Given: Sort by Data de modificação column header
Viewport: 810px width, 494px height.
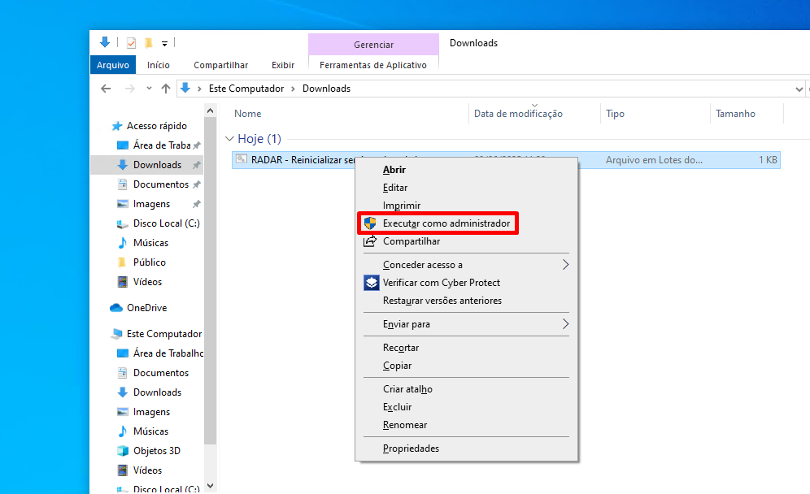Looking at the screenshot, I should pos(518,114).
